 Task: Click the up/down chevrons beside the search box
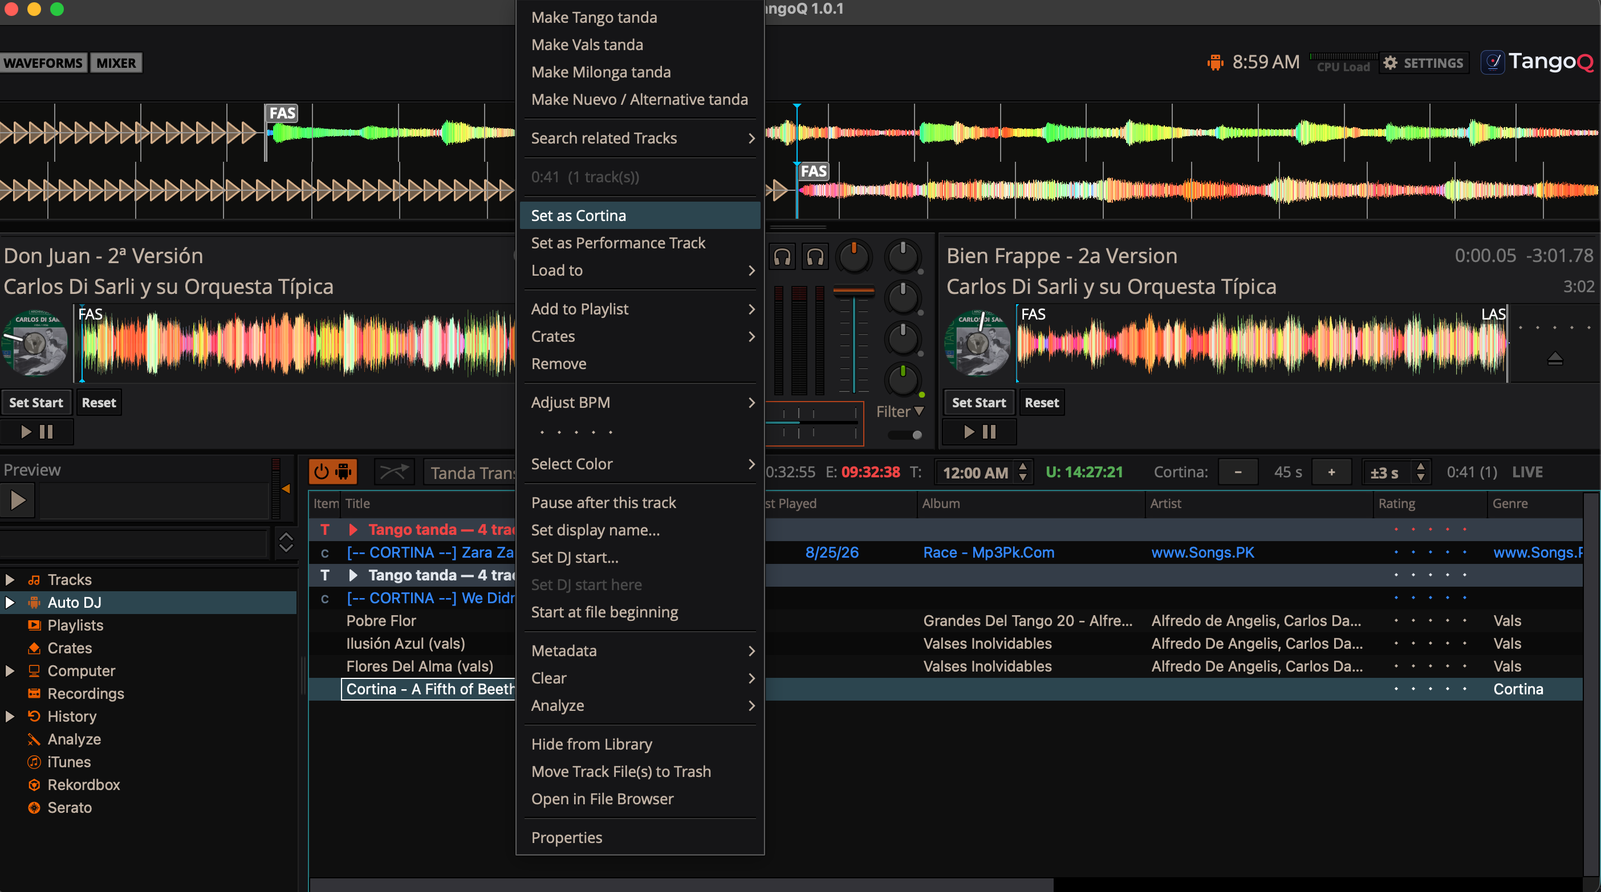click(x=286, y=542)
